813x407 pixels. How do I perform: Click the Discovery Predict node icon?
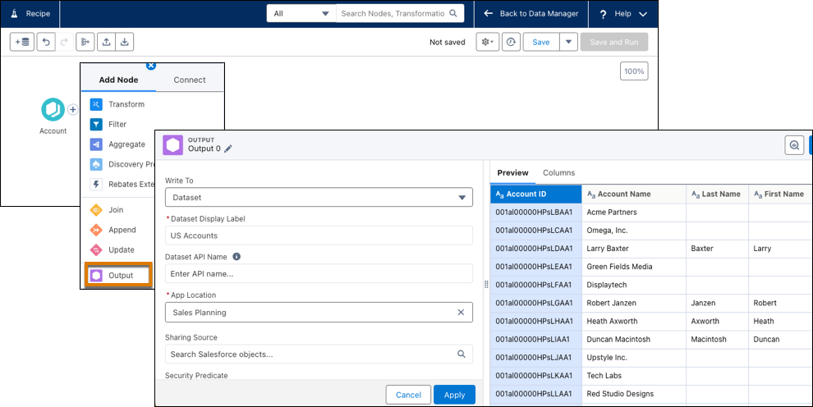pos(96,164)
